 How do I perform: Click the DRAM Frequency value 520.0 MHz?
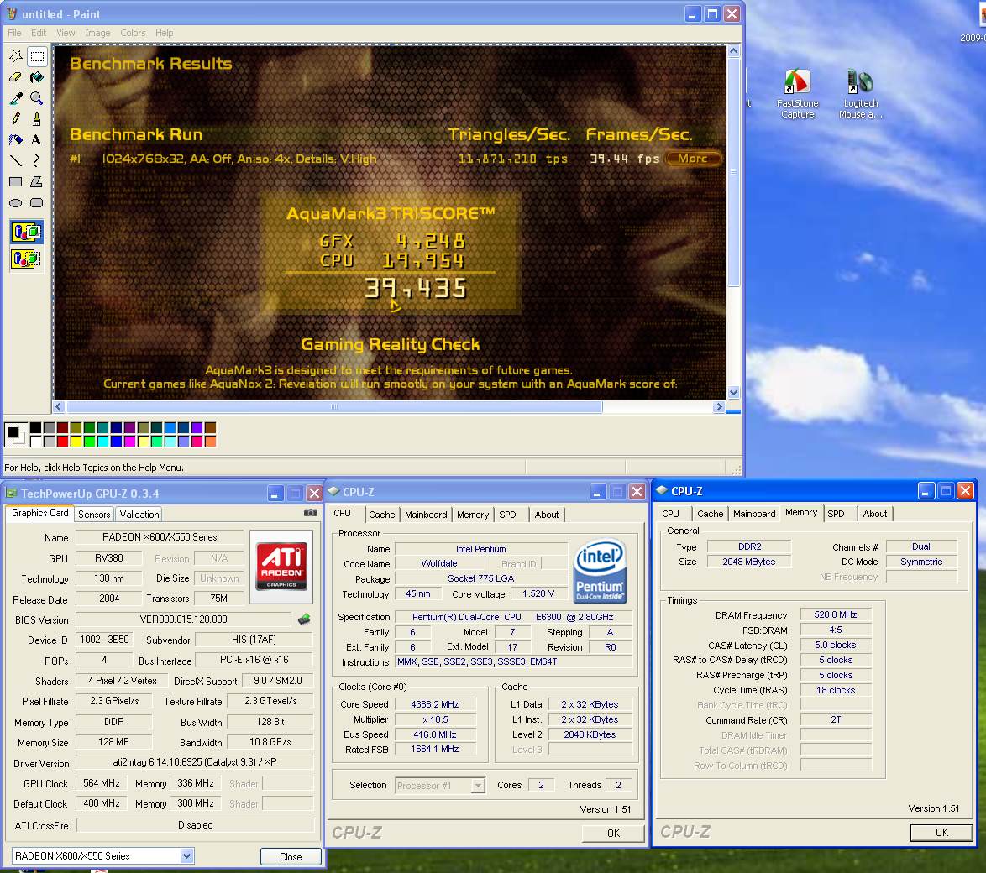[x=835, y=614]
